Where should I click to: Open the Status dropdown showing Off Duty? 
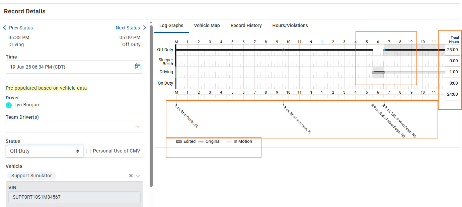click(45, 151)
